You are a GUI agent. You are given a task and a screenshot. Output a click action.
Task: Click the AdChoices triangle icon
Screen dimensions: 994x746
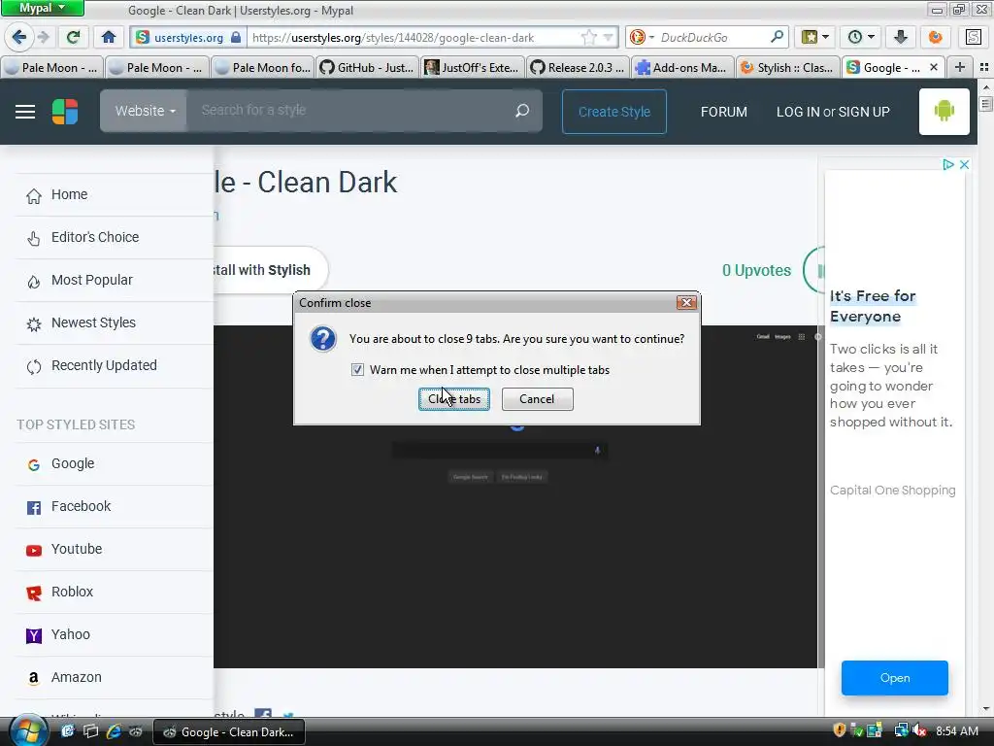[947, 164]
